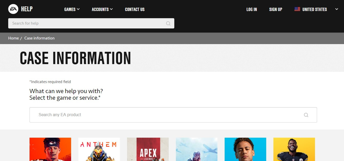Click the "Select the game or service.*" text
The width and height of the screenshot is (344, 161).
[65, 98]
